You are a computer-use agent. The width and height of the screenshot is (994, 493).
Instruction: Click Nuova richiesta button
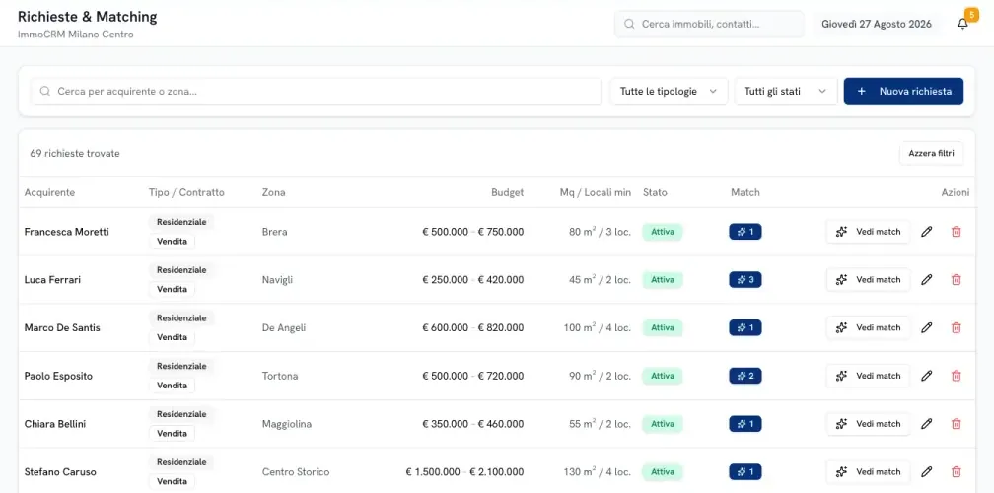click(903, 92)
